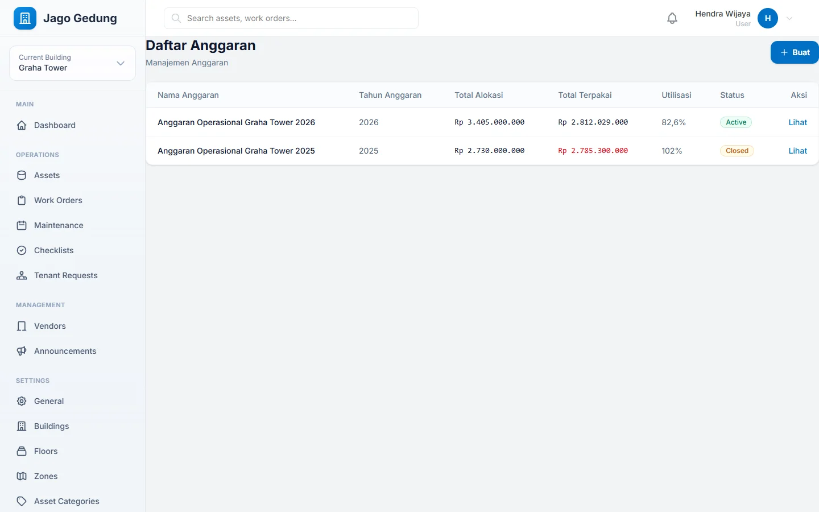
Task: Click the General settings gear icon
Action: click(22, 401)
